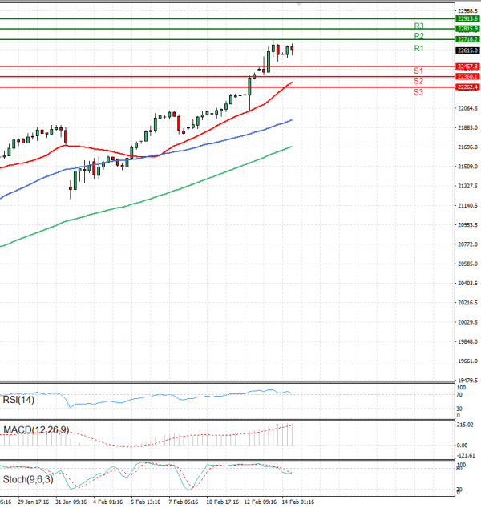This screenshot has width=481, height=508.
Task: Click the 20403.5 price axis value
Action: [467, 283]
